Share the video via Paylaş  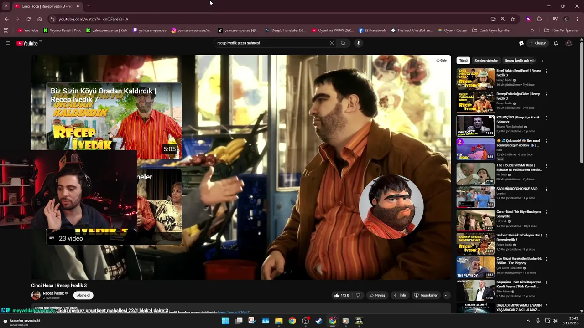pos(377,295)
